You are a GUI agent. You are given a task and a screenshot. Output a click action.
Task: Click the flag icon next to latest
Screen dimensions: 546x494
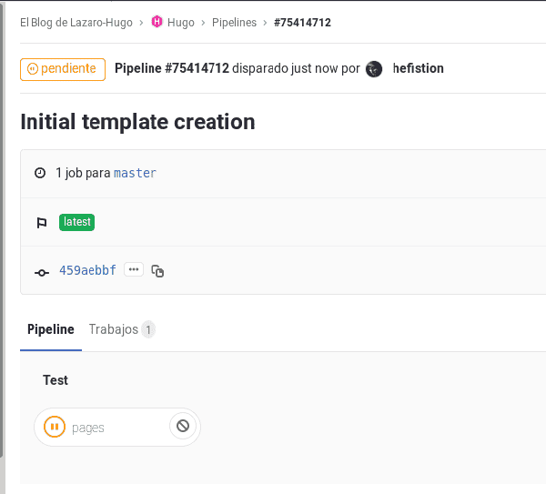[x=42, y=223]
